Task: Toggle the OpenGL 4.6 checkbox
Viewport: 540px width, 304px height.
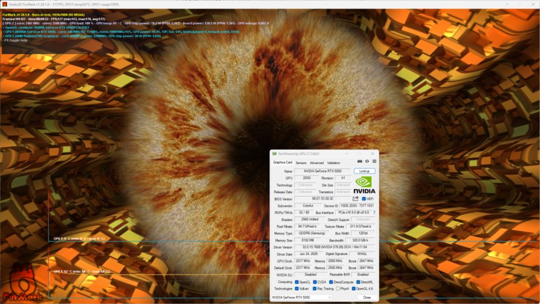Action: pos(354,289)
